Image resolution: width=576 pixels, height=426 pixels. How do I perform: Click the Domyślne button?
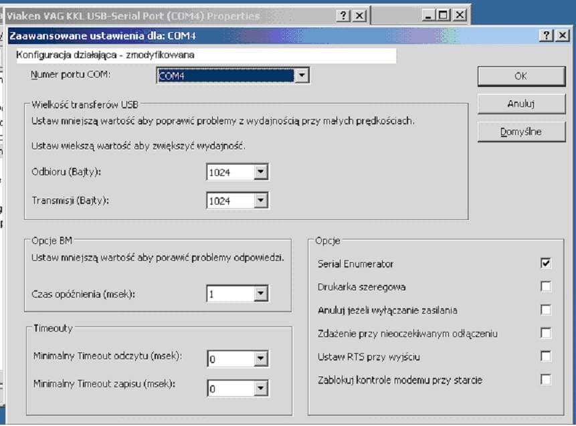tap(521, 132)
